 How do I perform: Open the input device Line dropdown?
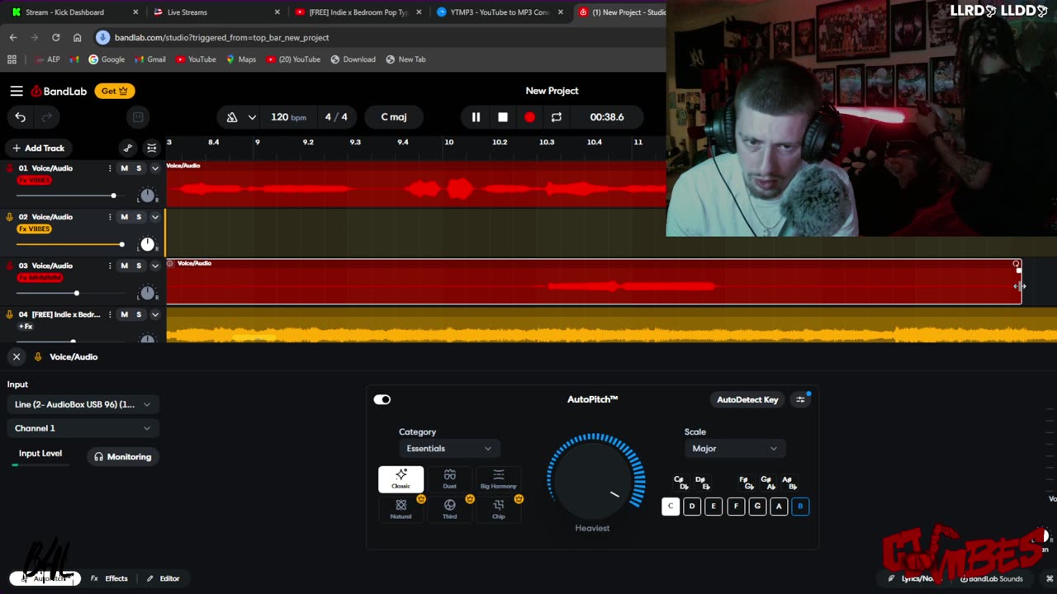[x=83, y=404]
